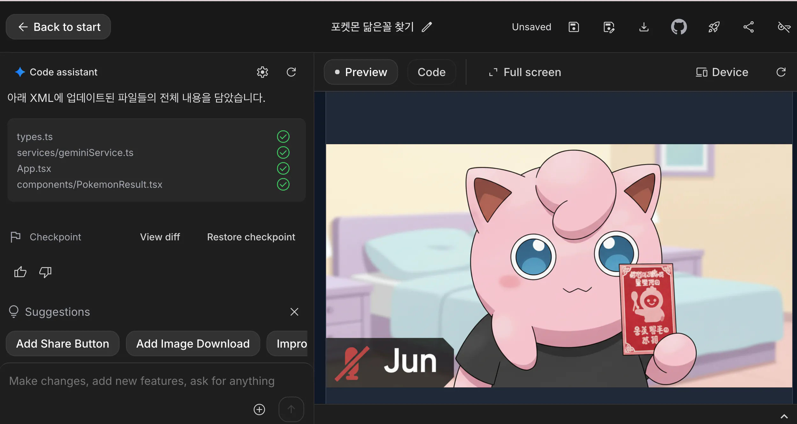Image resolution: width=797 pixels, height=424 pixels.
Task: Open Full screen preview
Action: (525, 72)
